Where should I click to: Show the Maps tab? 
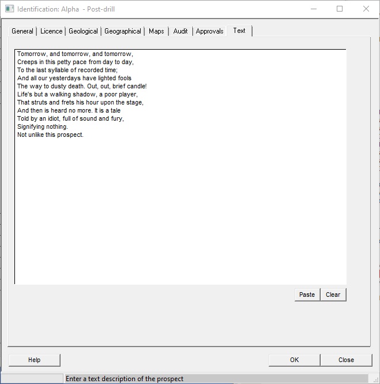156,31
